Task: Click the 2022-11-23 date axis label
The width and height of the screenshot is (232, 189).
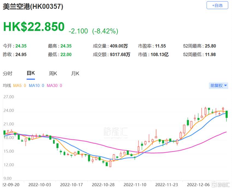Action: [x=166, y=185]
